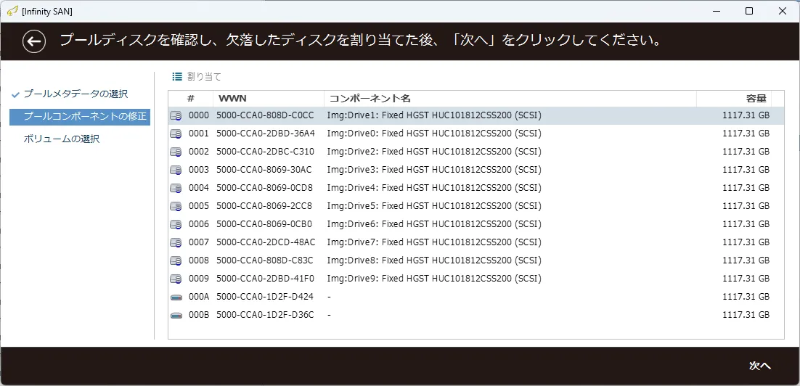Click component name Img:Drive0 entry
800x386 pixels.
click(x=434, y=134)
